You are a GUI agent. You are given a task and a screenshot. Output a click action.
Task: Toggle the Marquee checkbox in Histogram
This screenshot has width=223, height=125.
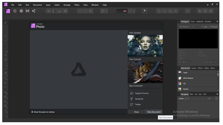point(209,27)
